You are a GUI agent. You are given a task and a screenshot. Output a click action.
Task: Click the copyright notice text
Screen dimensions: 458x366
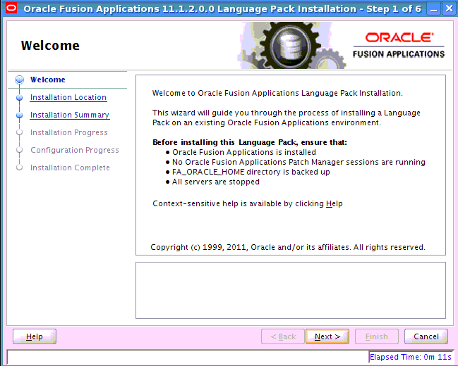(288, 247)
